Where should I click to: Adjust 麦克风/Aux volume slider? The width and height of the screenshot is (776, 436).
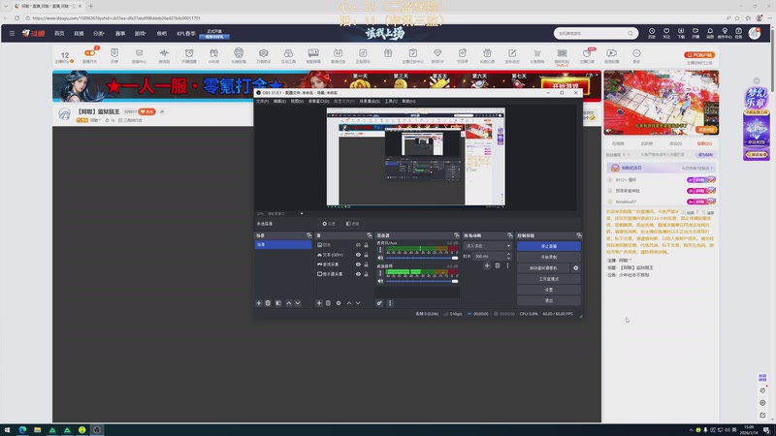(422, 258)
